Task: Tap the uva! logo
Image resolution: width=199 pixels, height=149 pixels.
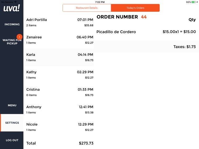Action: point(11,8)
